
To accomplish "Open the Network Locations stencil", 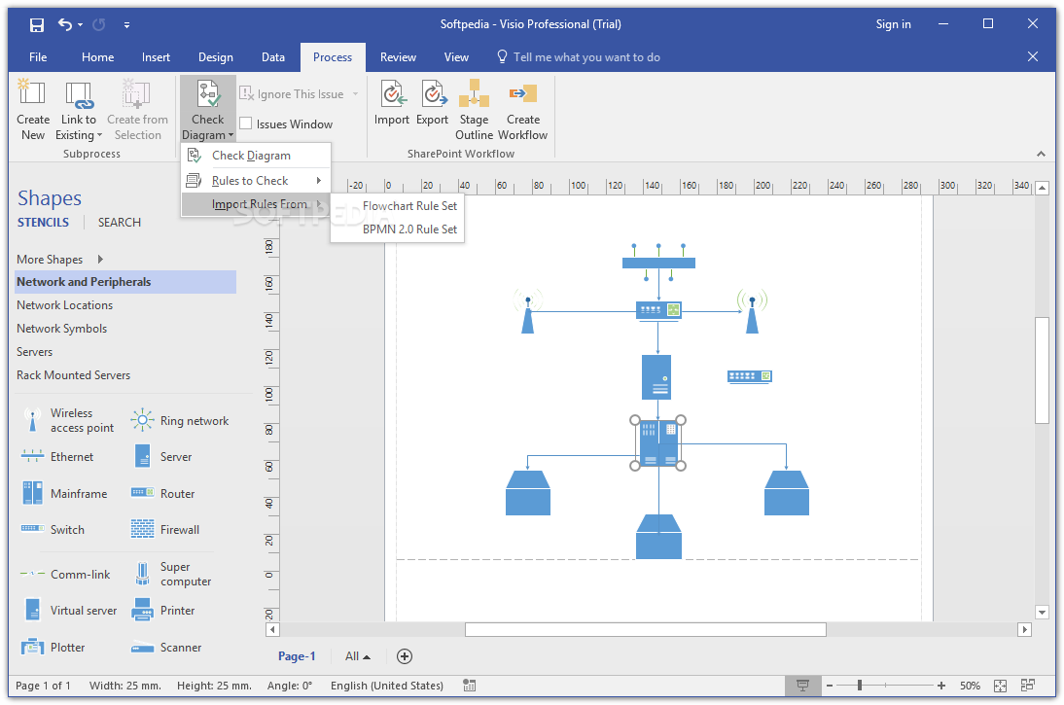I will [64, 305].
